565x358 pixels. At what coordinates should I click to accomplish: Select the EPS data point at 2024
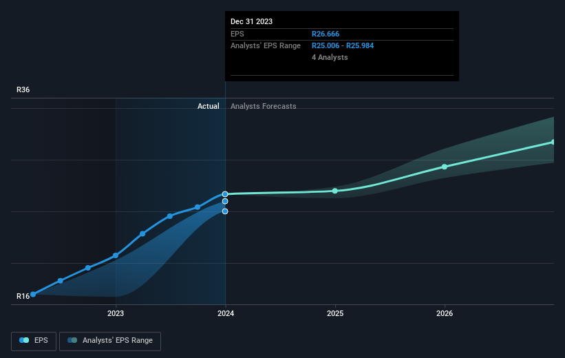[x=225, y=194]
